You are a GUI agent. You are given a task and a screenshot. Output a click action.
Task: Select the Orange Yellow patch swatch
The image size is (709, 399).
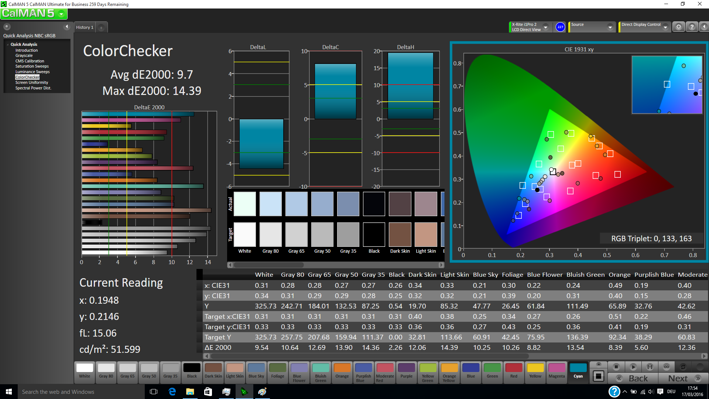coord(449,372)
